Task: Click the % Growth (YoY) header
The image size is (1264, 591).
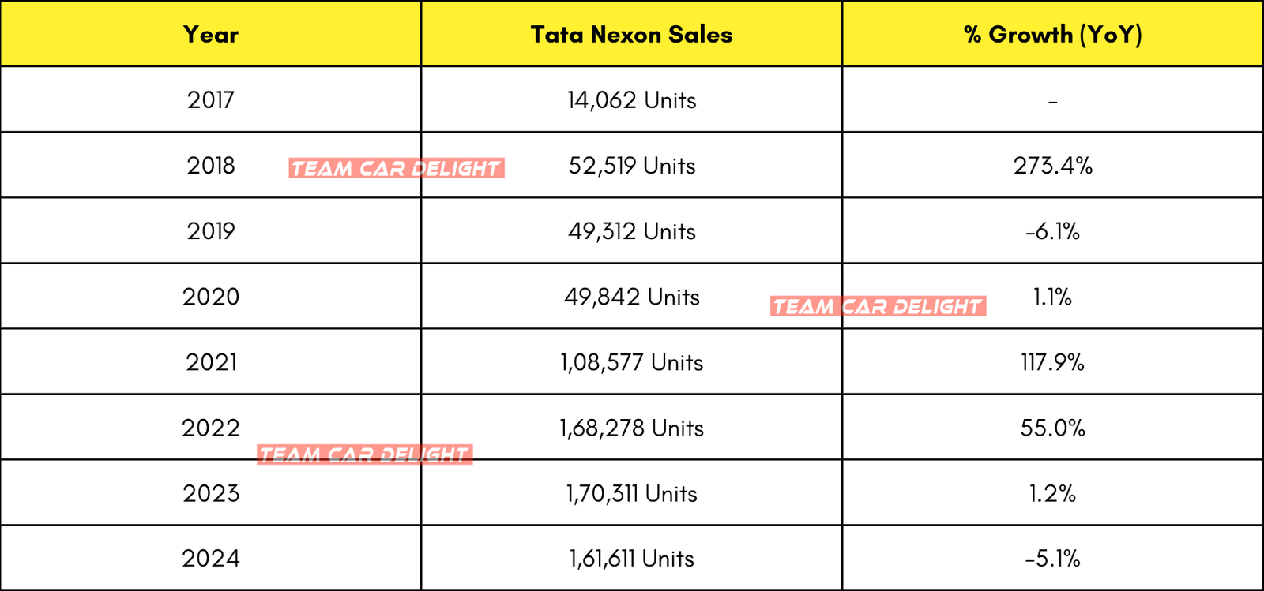Action: coord(1052,35)
